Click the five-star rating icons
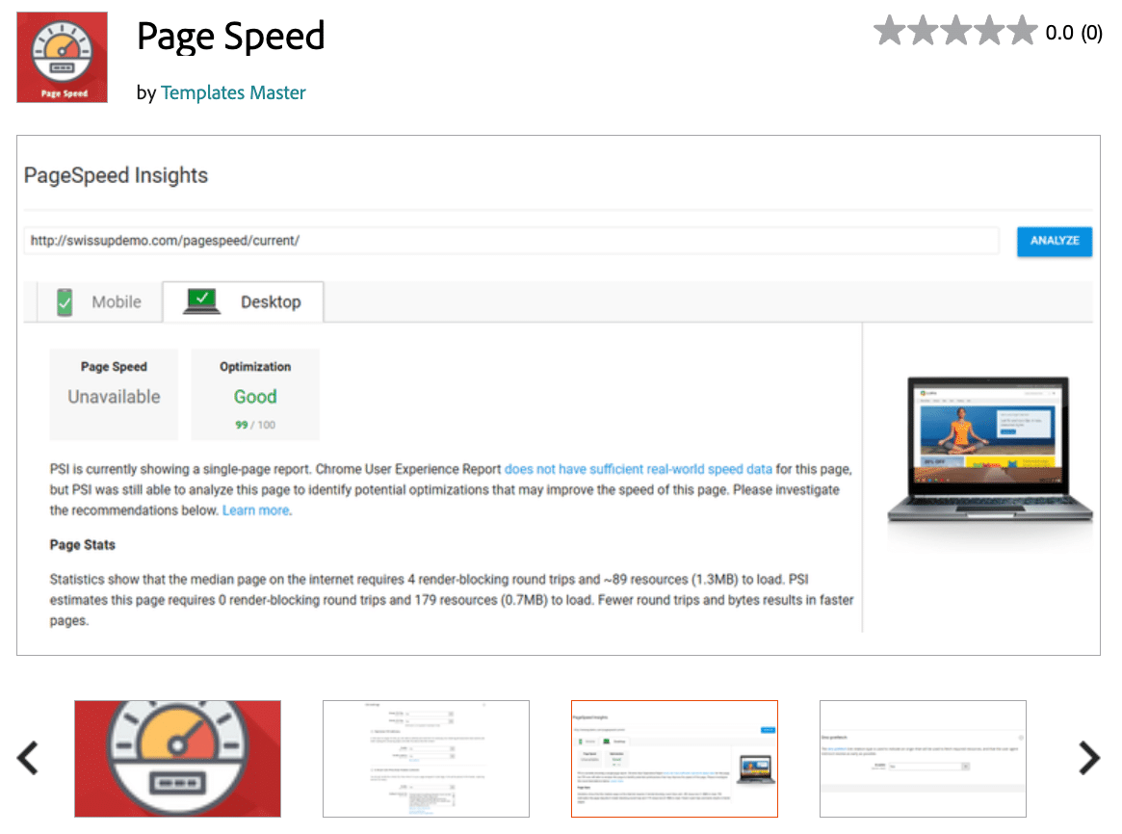Viewport: 1122px width, 834px height. [954, 32]
